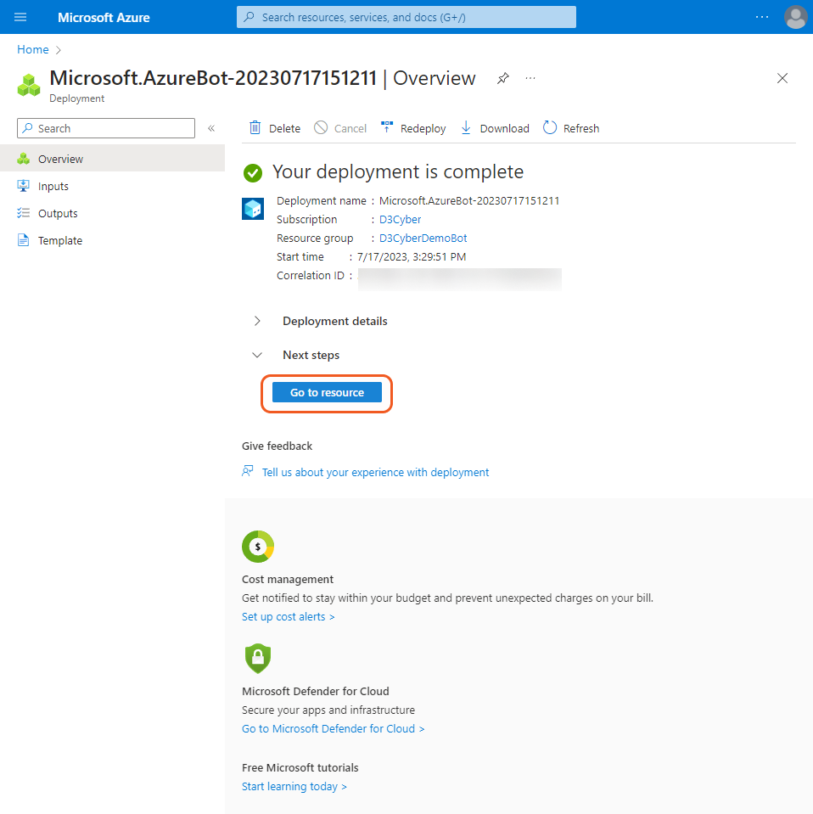
Task: Download the deployment details
Action: [x=495, y=128]
